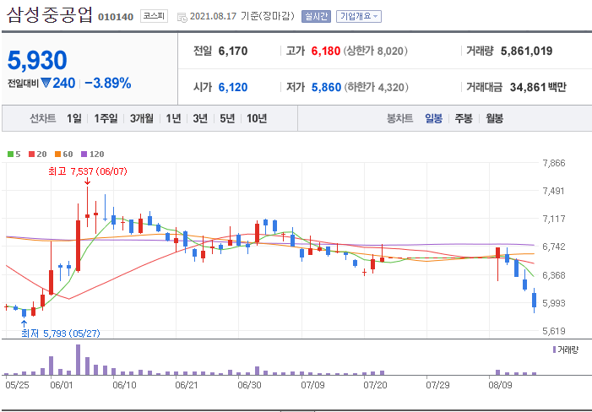Image resolution: width=592 pixels, height=412 pixels.
Task: Click the 7,866 price axis label
Action: tap(554, 163)
